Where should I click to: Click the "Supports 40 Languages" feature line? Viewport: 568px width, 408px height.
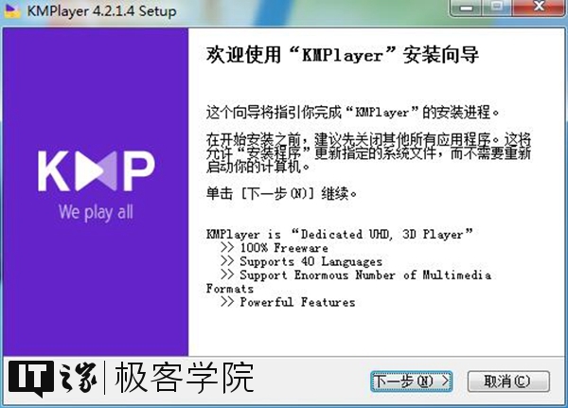pyautogui.click(x=301, y=261)
